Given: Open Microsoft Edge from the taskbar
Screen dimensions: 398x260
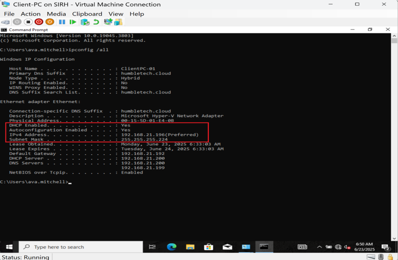Looking at the screenshot, I should tap(171, 247).
